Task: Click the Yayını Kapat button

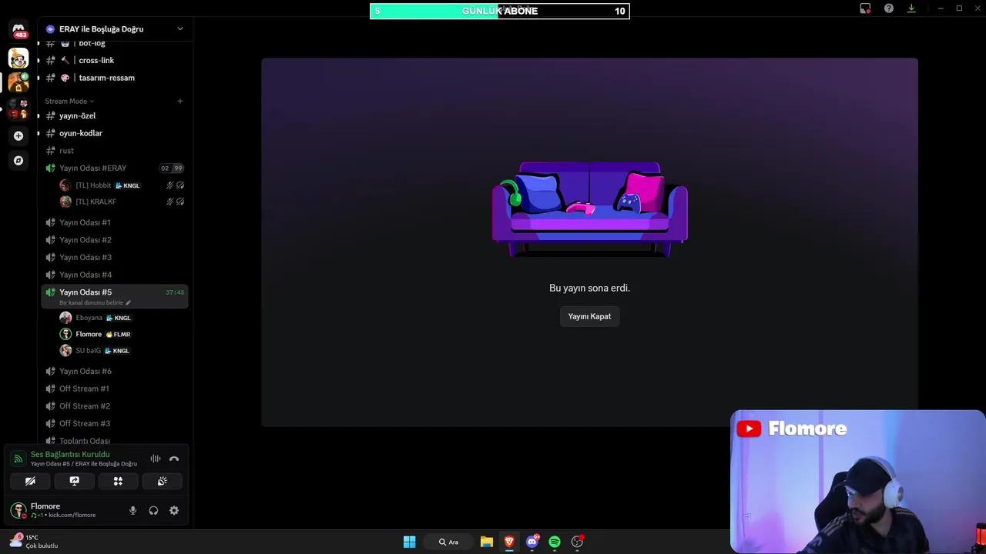Action: [x=589, y=316]
